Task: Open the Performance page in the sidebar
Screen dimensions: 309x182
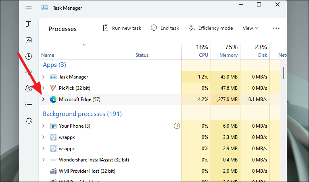Action: (28, 40)
